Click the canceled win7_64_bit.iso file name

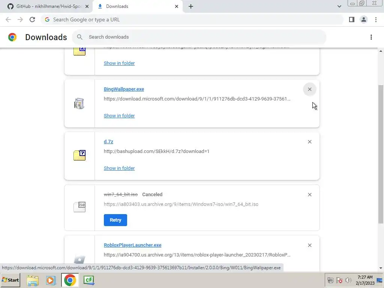(121, 195)
